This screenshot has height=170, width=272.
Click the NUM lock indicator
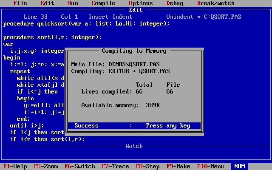coord(239,167)
